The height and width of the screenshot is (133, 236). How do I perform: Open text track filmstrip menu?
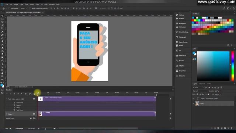34,99
